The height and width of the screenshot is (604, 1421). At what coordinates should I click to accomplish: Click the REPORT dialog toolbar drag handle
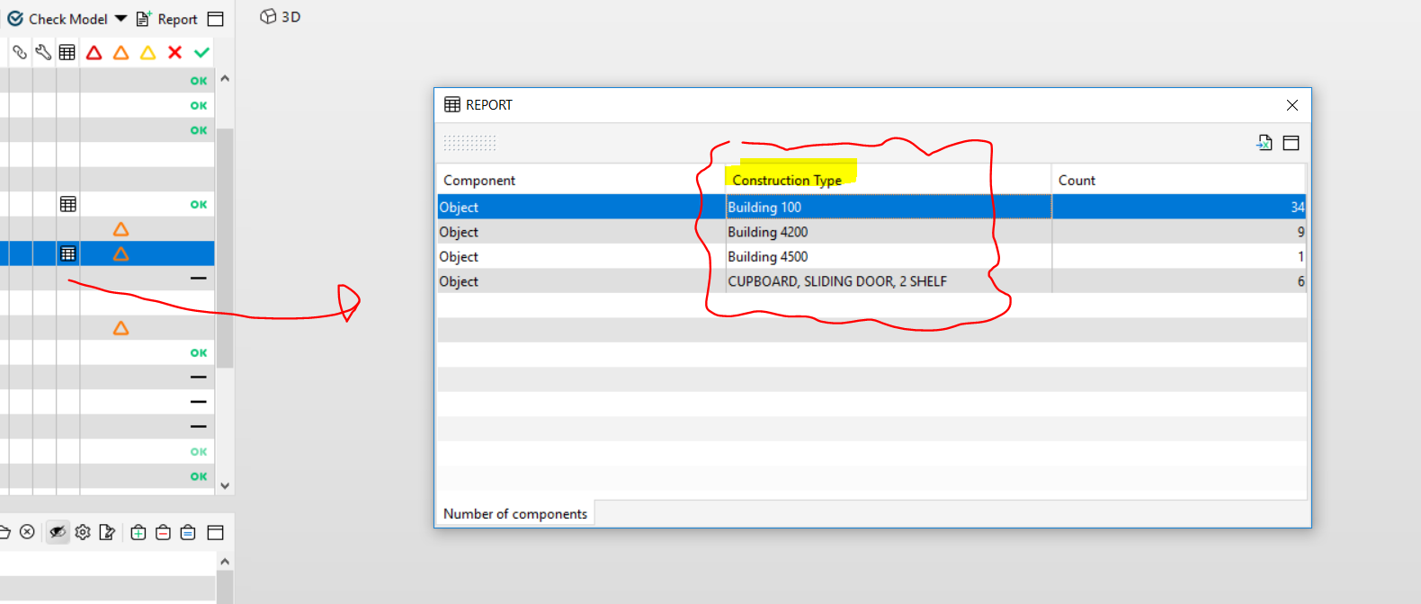pos(469,142)
